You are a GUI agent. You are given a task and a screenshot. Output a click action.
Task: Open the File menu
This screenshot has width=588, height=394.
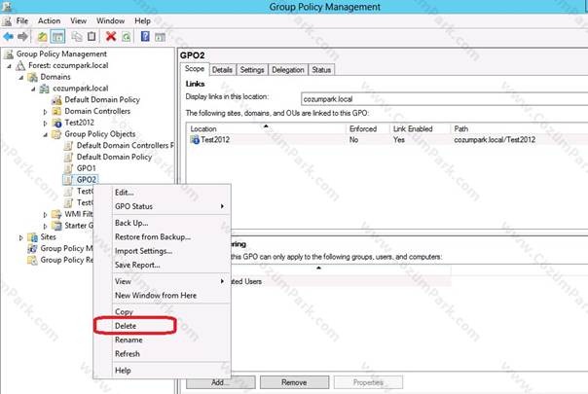tap(22, 21)
